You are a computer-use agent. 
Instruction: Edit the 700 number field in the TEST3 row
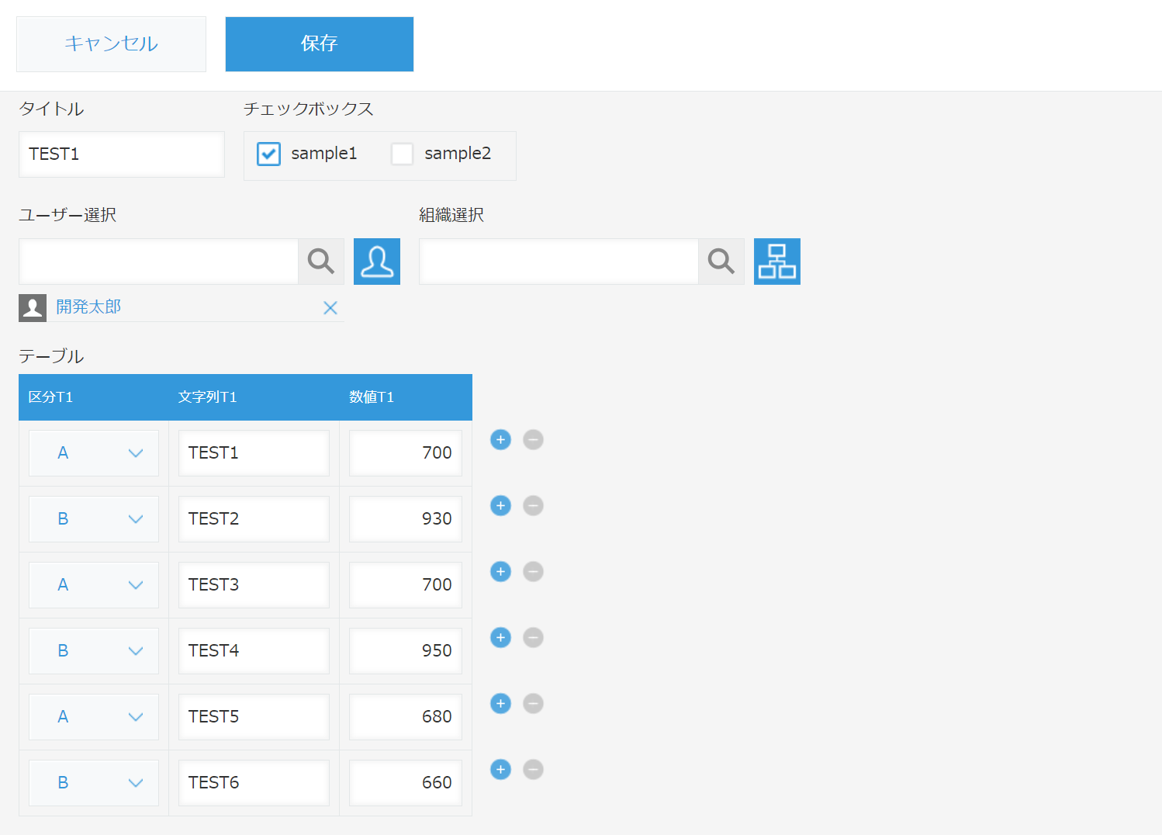406,585
